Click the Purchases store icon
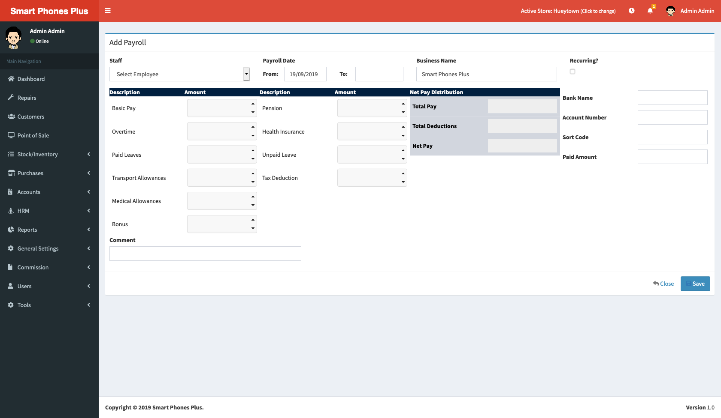 pyautogui.click(x=11, y=173)
